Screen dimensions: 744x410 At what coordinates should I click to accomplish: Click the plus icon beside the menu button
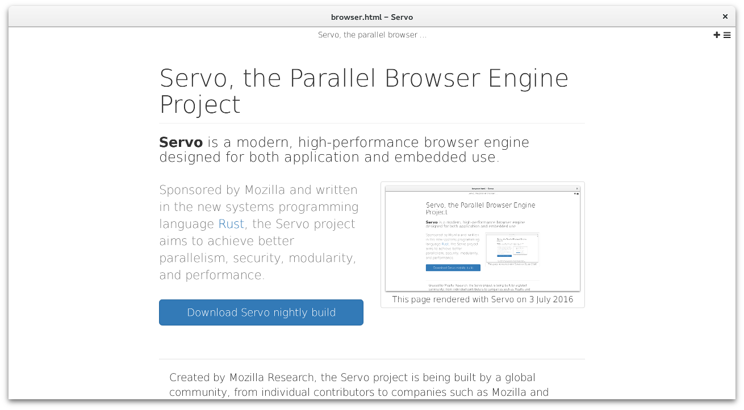(717, 35)
